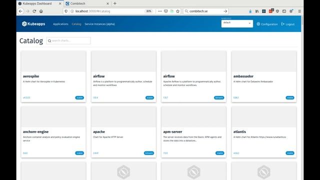Viewport: 320px width, 180px height.
Task: Submit the search with the arrow icon
Action: (225, 11)
